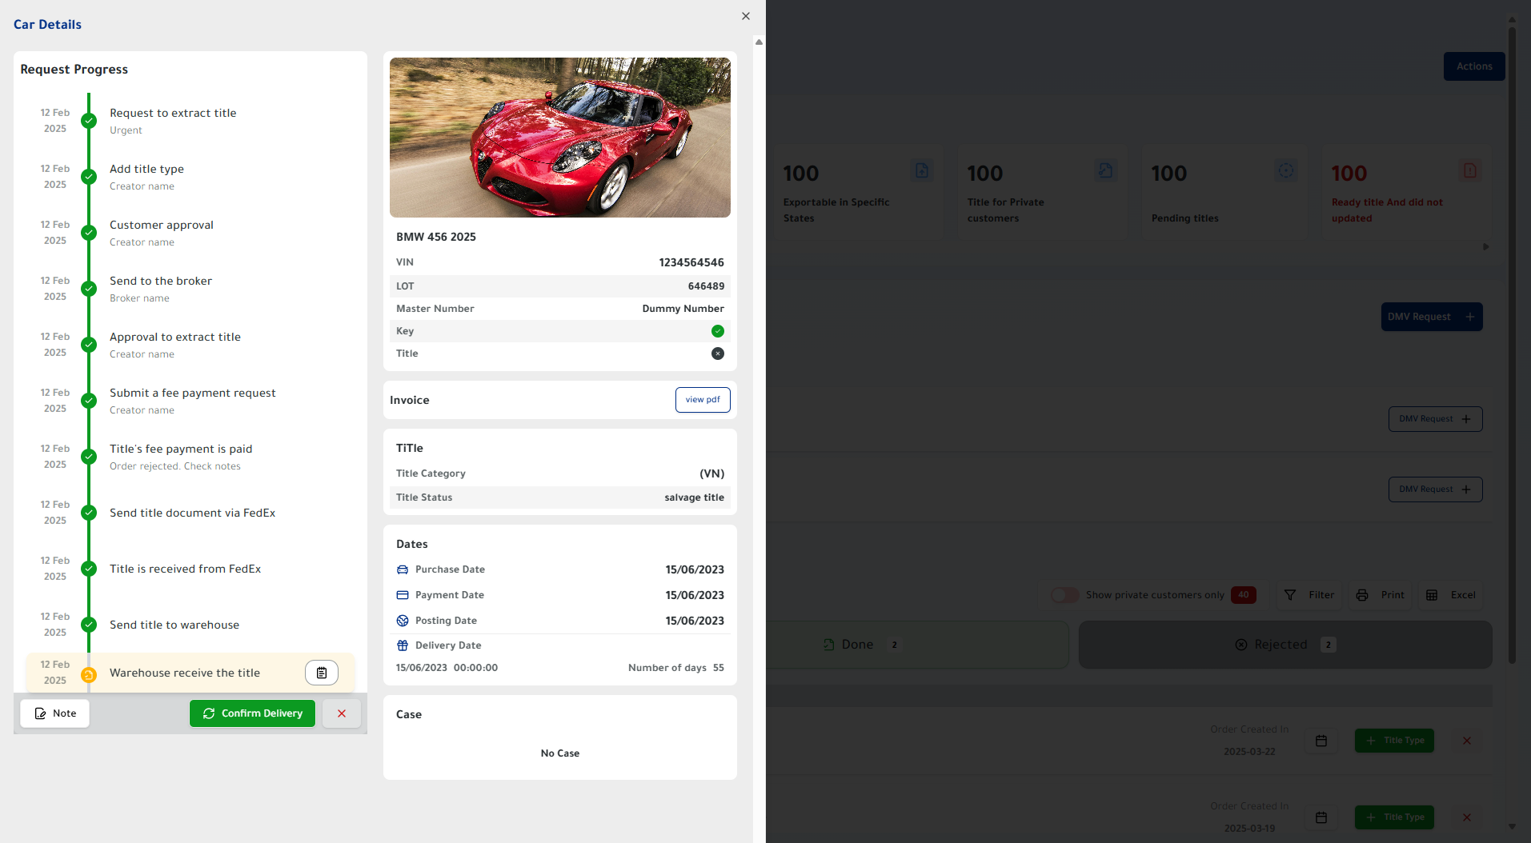Click the red car thumbnail image
This screenshot has width=1531, height=843.
pos(560,138)
